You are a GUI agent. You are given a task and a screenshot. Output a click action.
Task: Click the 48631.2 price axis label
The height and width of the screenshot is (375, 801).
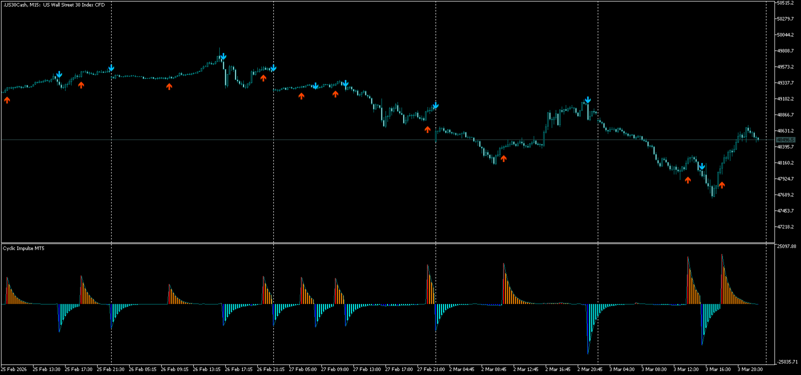point(785,131)
